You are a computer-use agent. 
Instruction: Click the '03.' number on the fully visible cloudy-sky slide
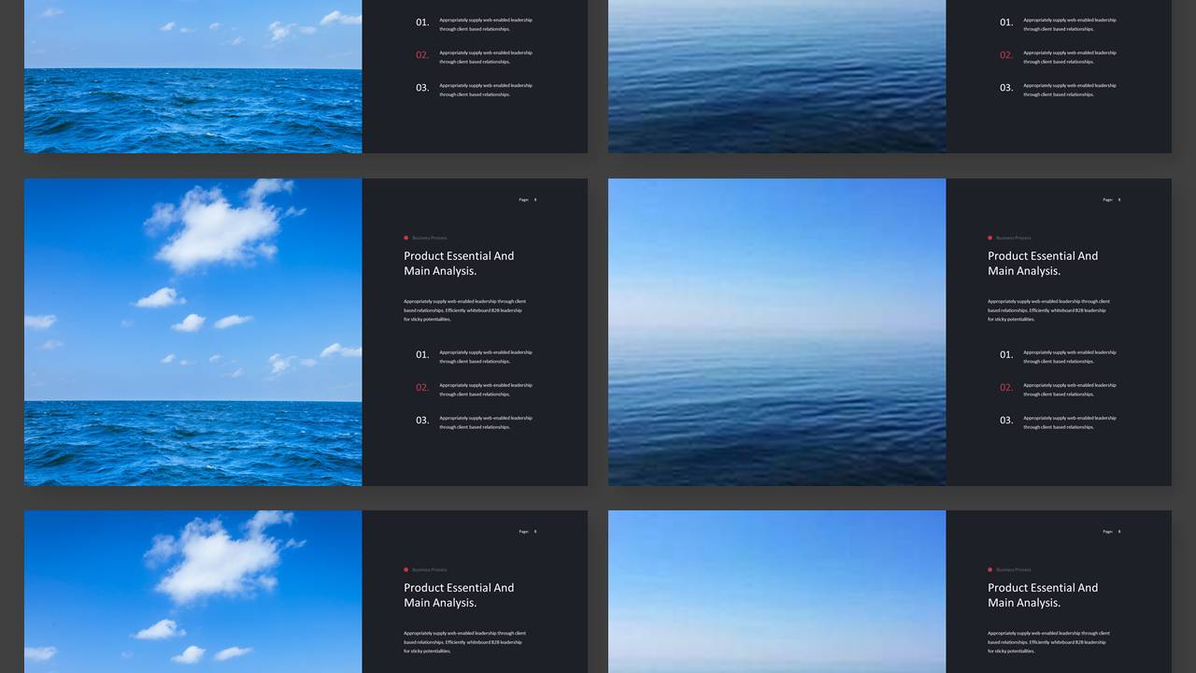(x=422, y=421)
